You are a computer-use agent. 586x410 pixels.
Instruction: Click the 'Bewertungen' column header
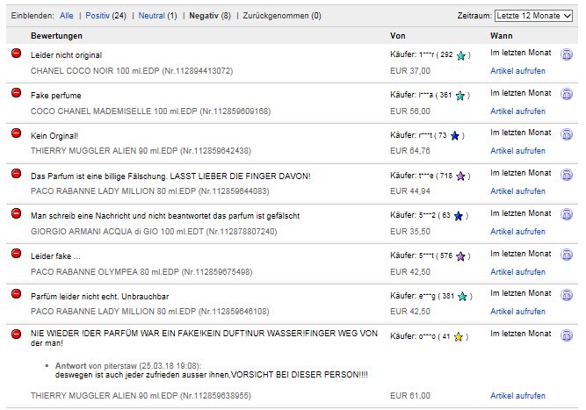[56, 36]
